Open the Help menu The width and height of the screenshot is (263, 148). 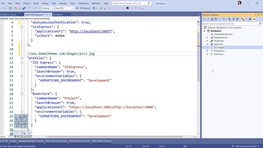click(106, 3)
